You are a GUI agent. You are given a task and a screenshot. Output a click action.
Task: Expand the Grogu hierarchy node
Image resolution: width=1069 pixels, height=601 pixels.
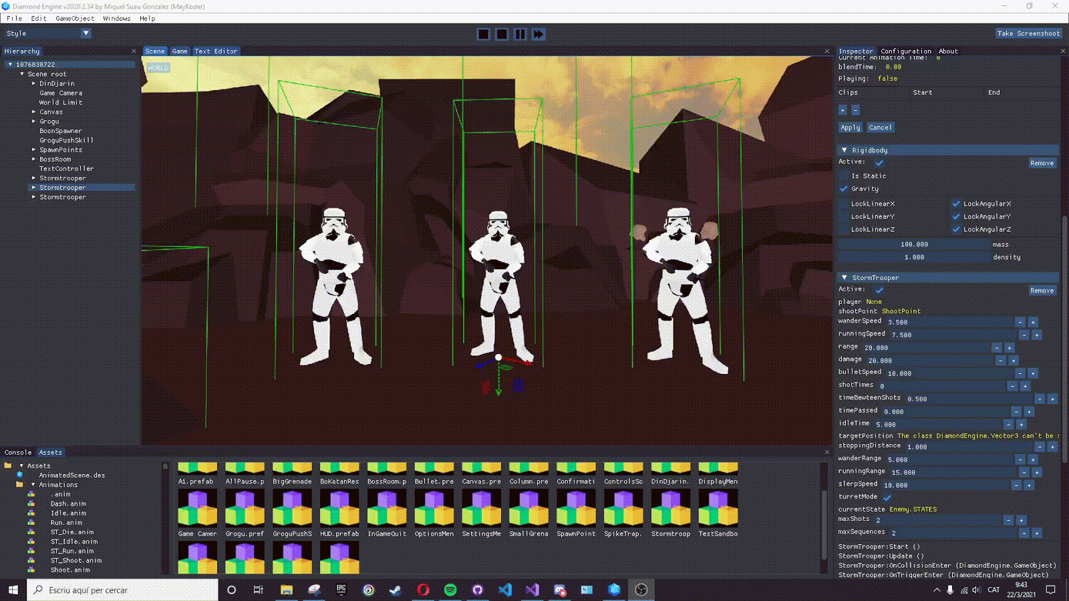click(x=33, y=121)
